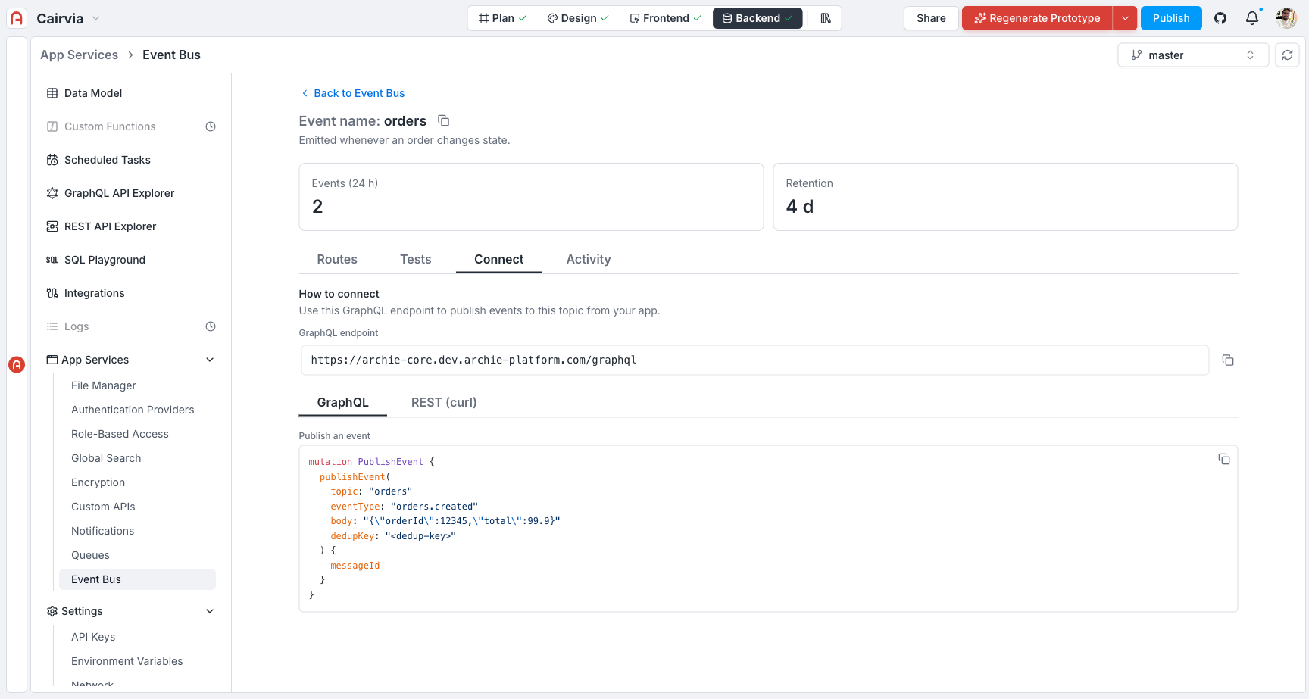Screen dimensions: 1309x699
Task: Open the notifications bell
Action: pyautogui.click(x=1252, y=18)
